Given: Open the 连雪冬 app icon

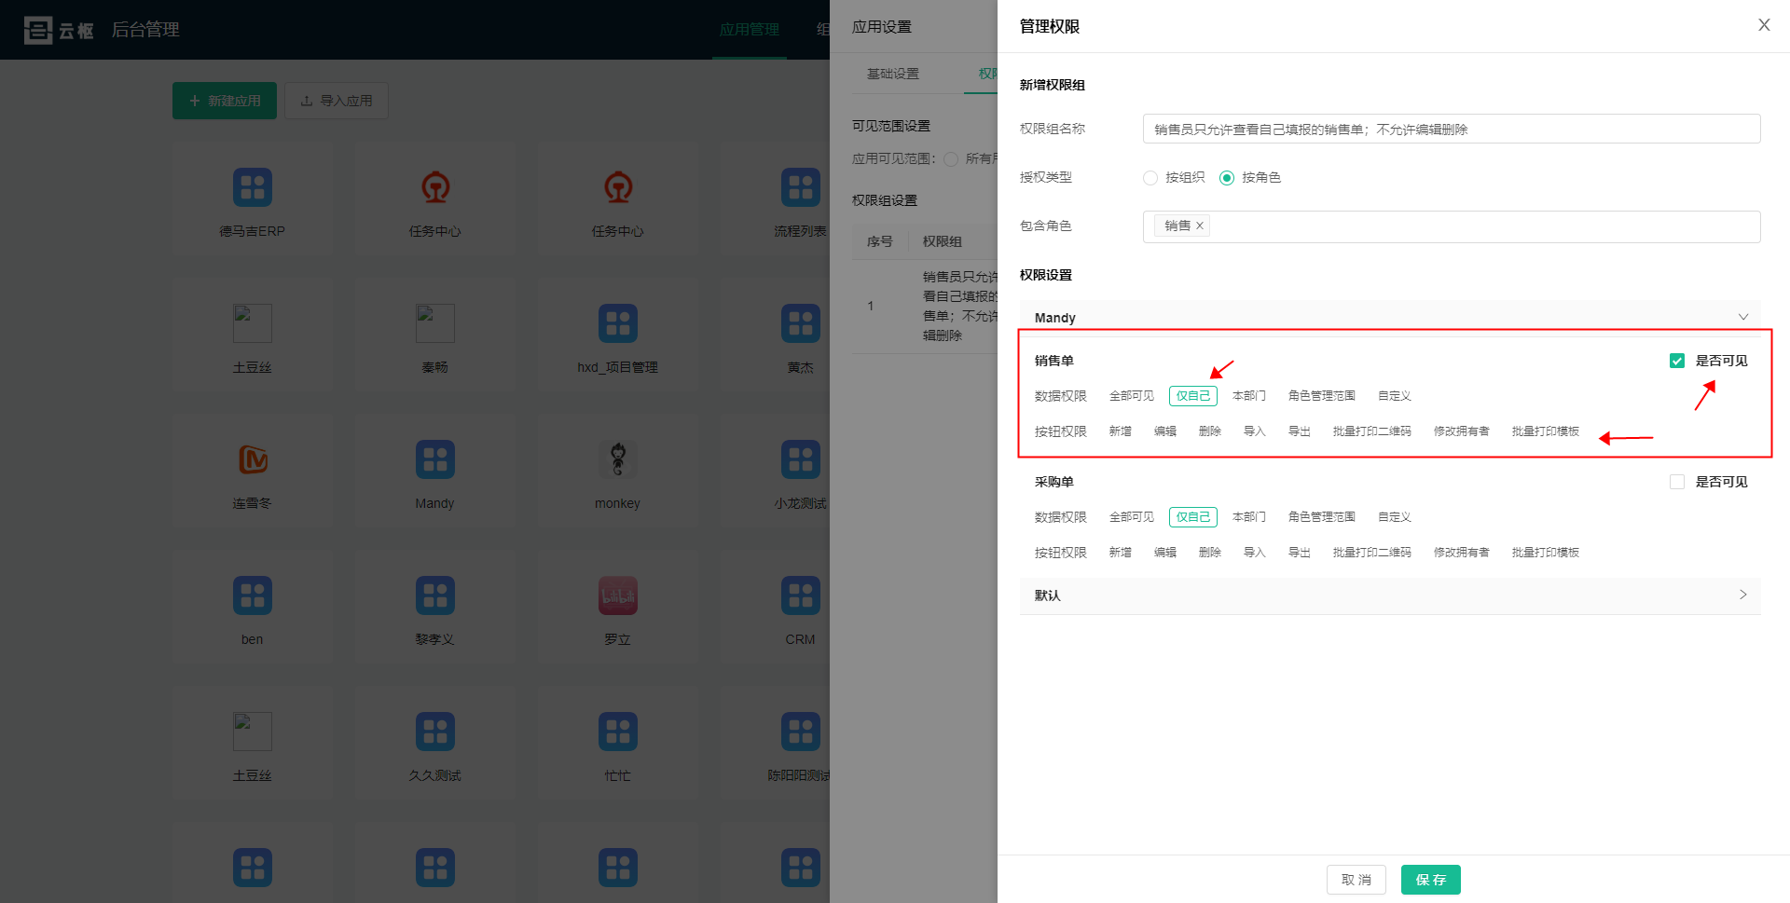Looking at the screenshot, I should click(x=252, y=459).
